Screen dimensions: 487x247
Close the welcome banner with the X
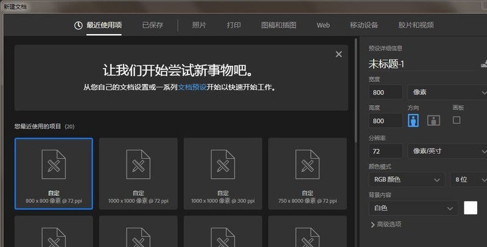tap(338, 54)
